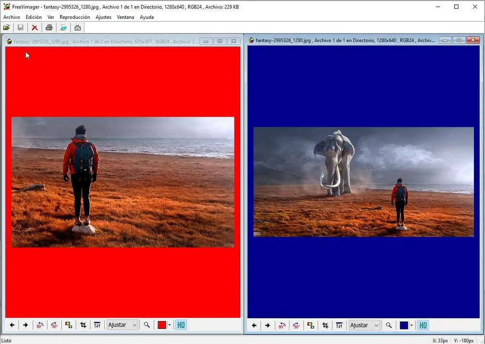Close the red child window
The image size is (485, 344).
click(x=234, y=41)
